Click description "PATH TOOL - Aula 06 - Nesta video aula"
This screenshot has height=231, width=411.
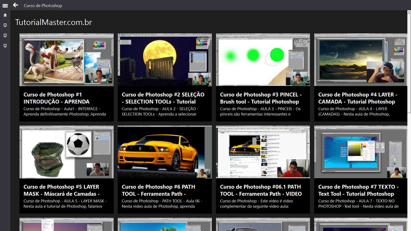pos(162,204)
